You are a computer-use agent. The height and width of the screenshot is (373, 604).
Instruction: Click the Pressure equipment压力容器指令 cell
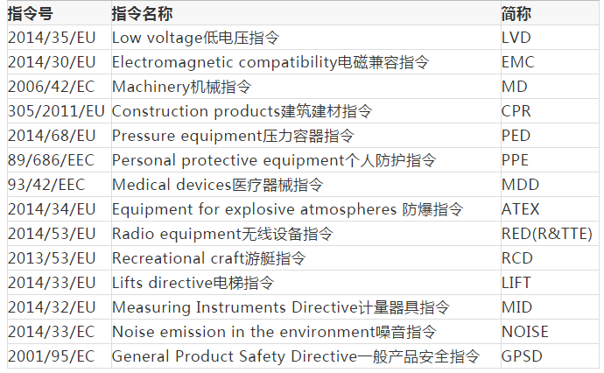[x=233, y=136]
